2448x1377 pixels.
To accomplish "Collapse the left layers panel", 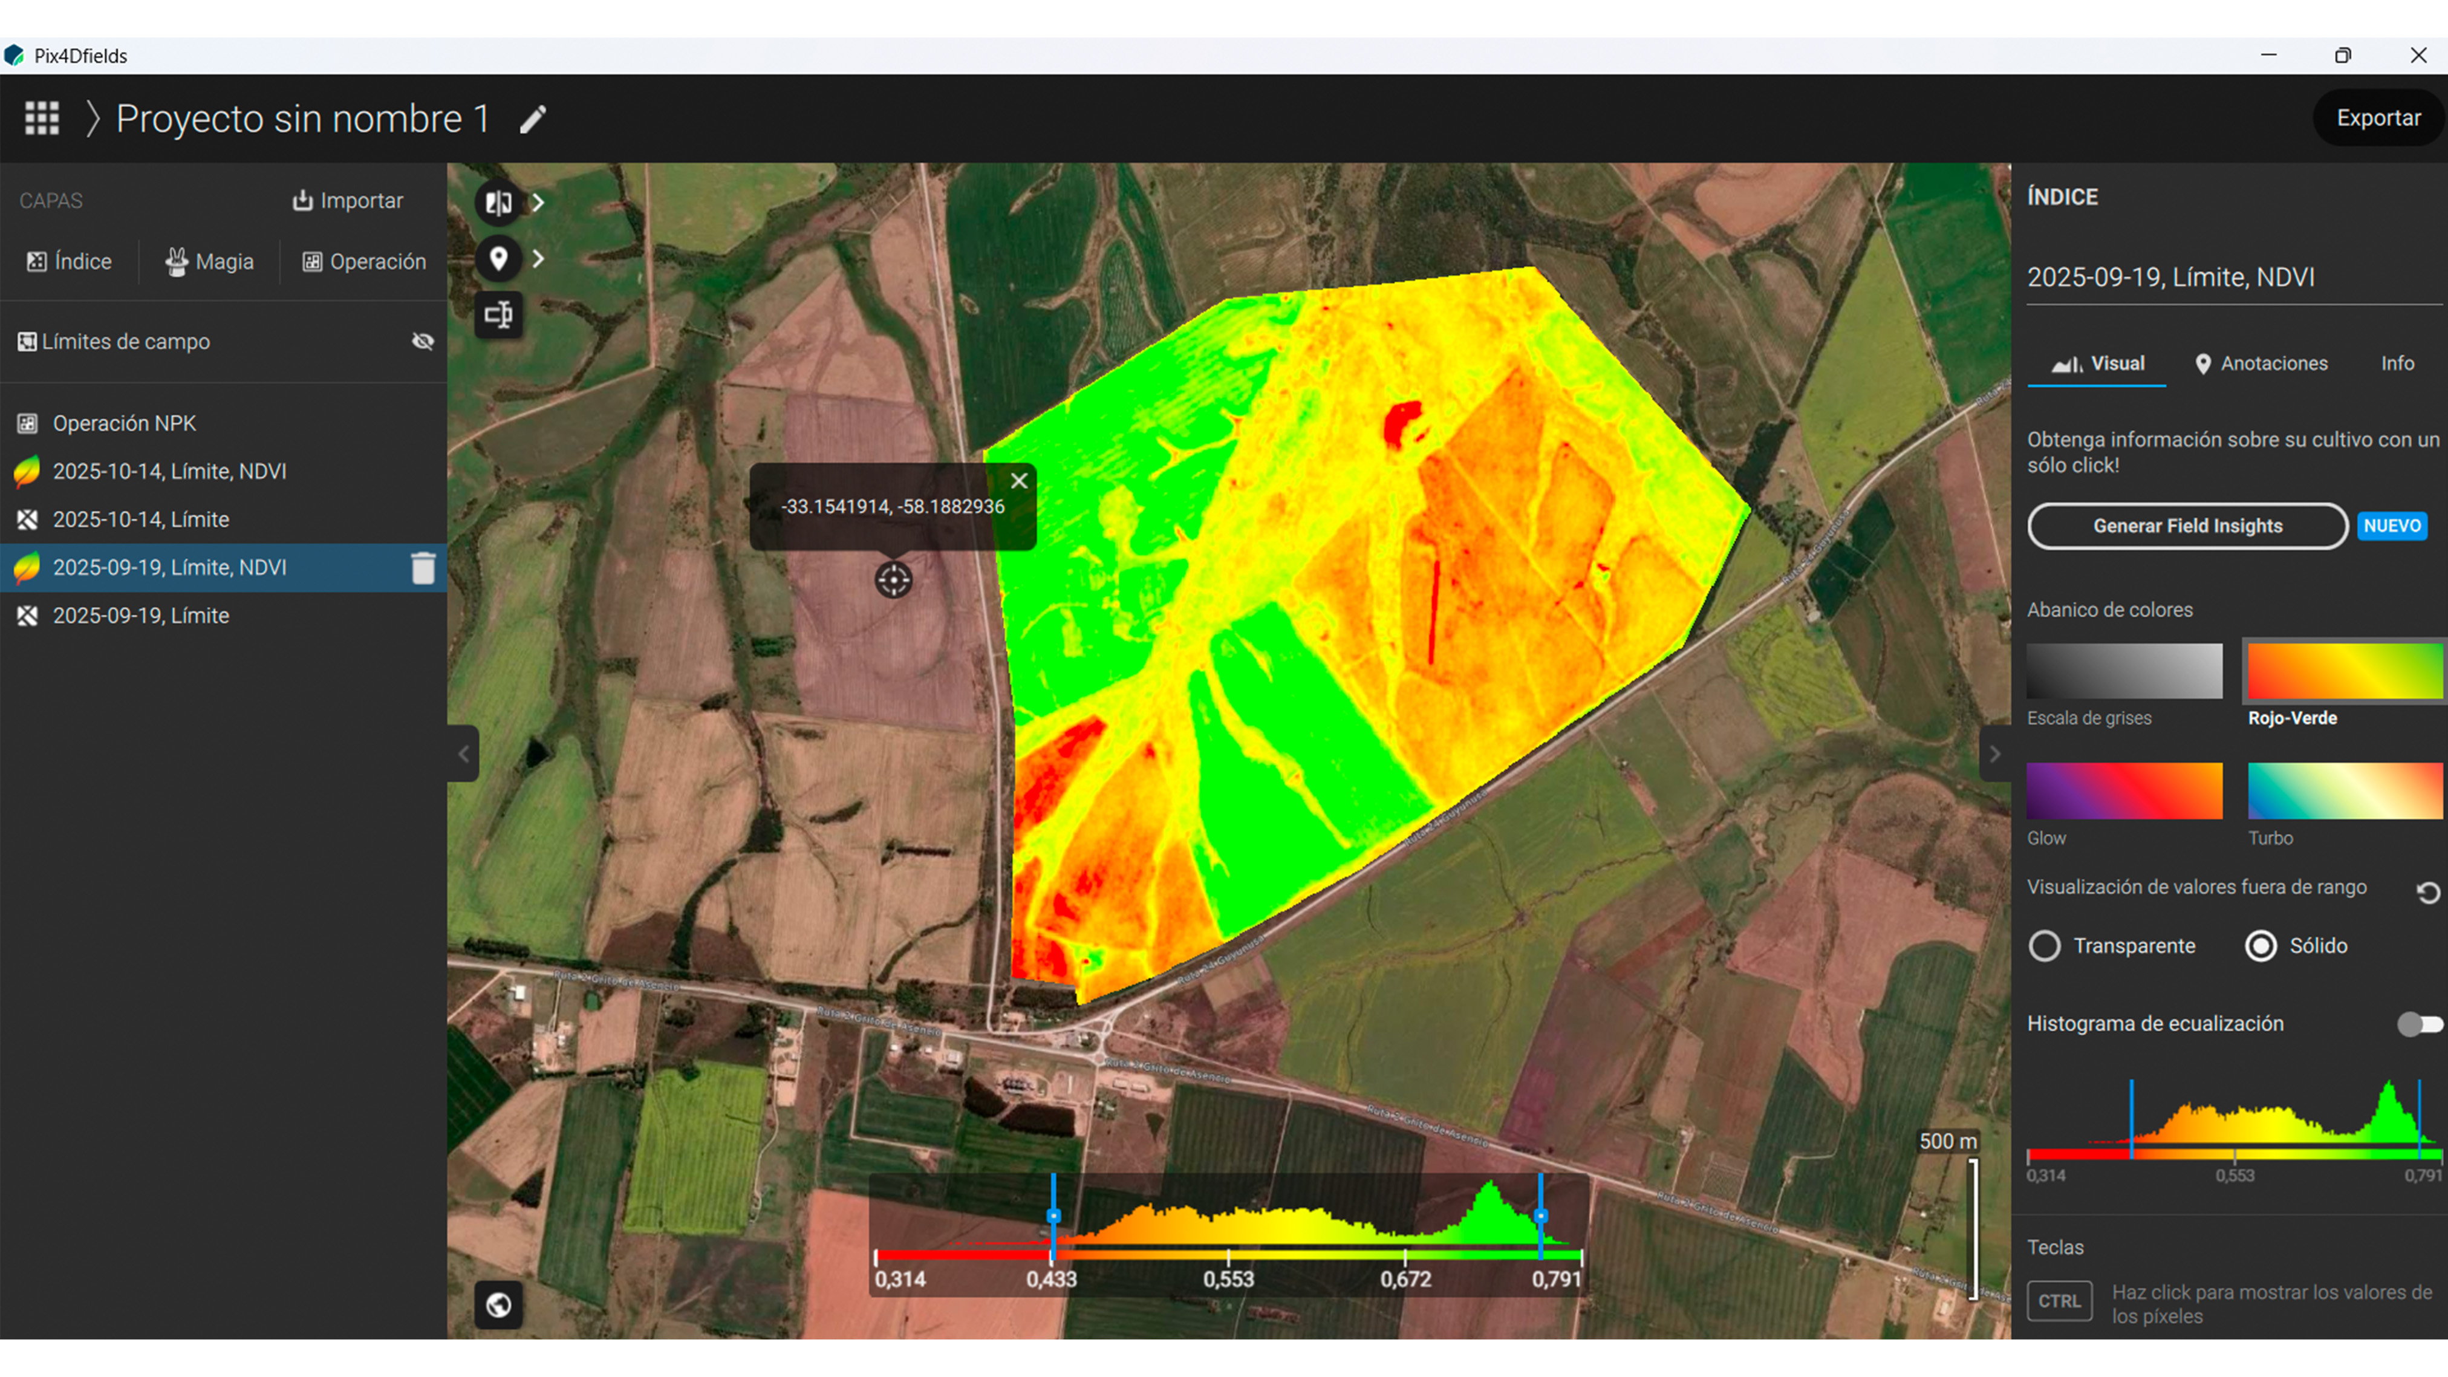I will click(463, 754).
